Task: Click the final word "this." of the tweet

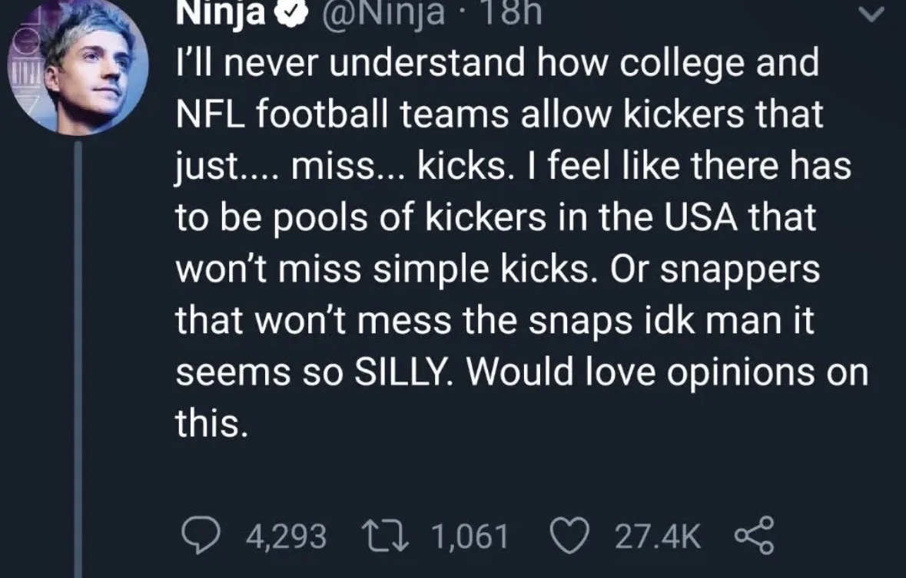Action: tap(212, 425)
